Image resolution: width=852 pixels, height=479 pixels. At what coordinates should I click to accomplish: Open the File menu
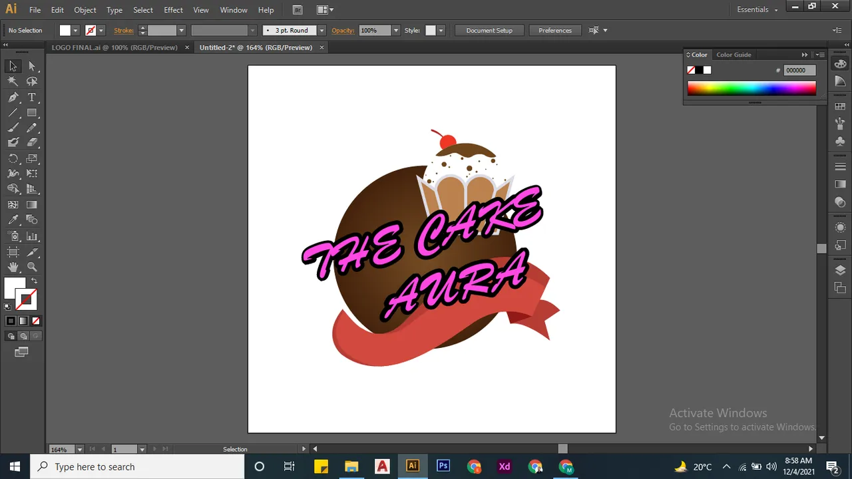(35, 10)
